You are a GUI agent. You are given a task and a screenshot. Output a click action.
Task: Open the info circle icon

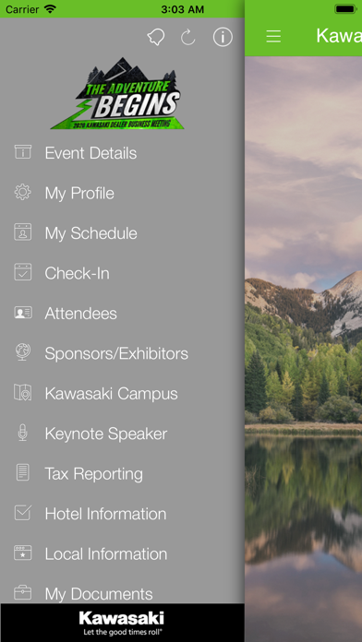pyautogui.click(x=223, y=37)
